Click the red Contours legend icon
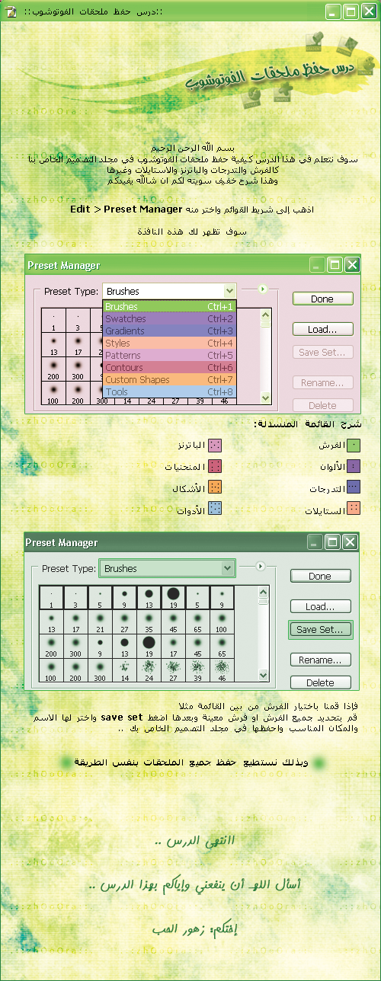Viewport: 381px width, 981px height. [x=215, y=466]
